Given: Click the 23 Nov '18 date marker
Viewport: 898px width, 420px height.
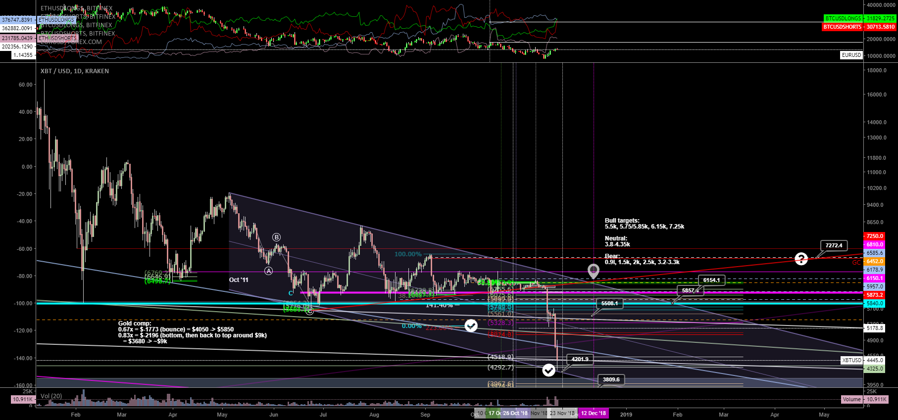Looking at the screenshot, I should click(562, 413).
